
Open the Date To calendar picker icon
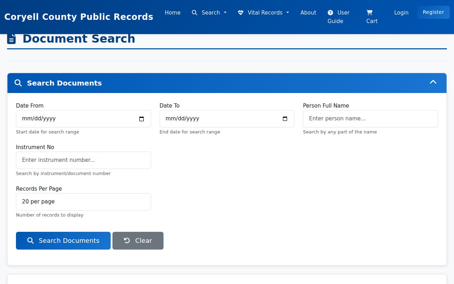(285, 119)
